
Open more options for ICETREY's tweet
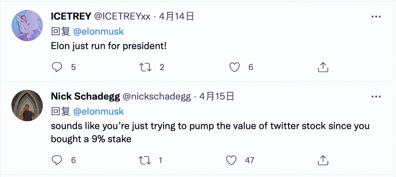376,17
